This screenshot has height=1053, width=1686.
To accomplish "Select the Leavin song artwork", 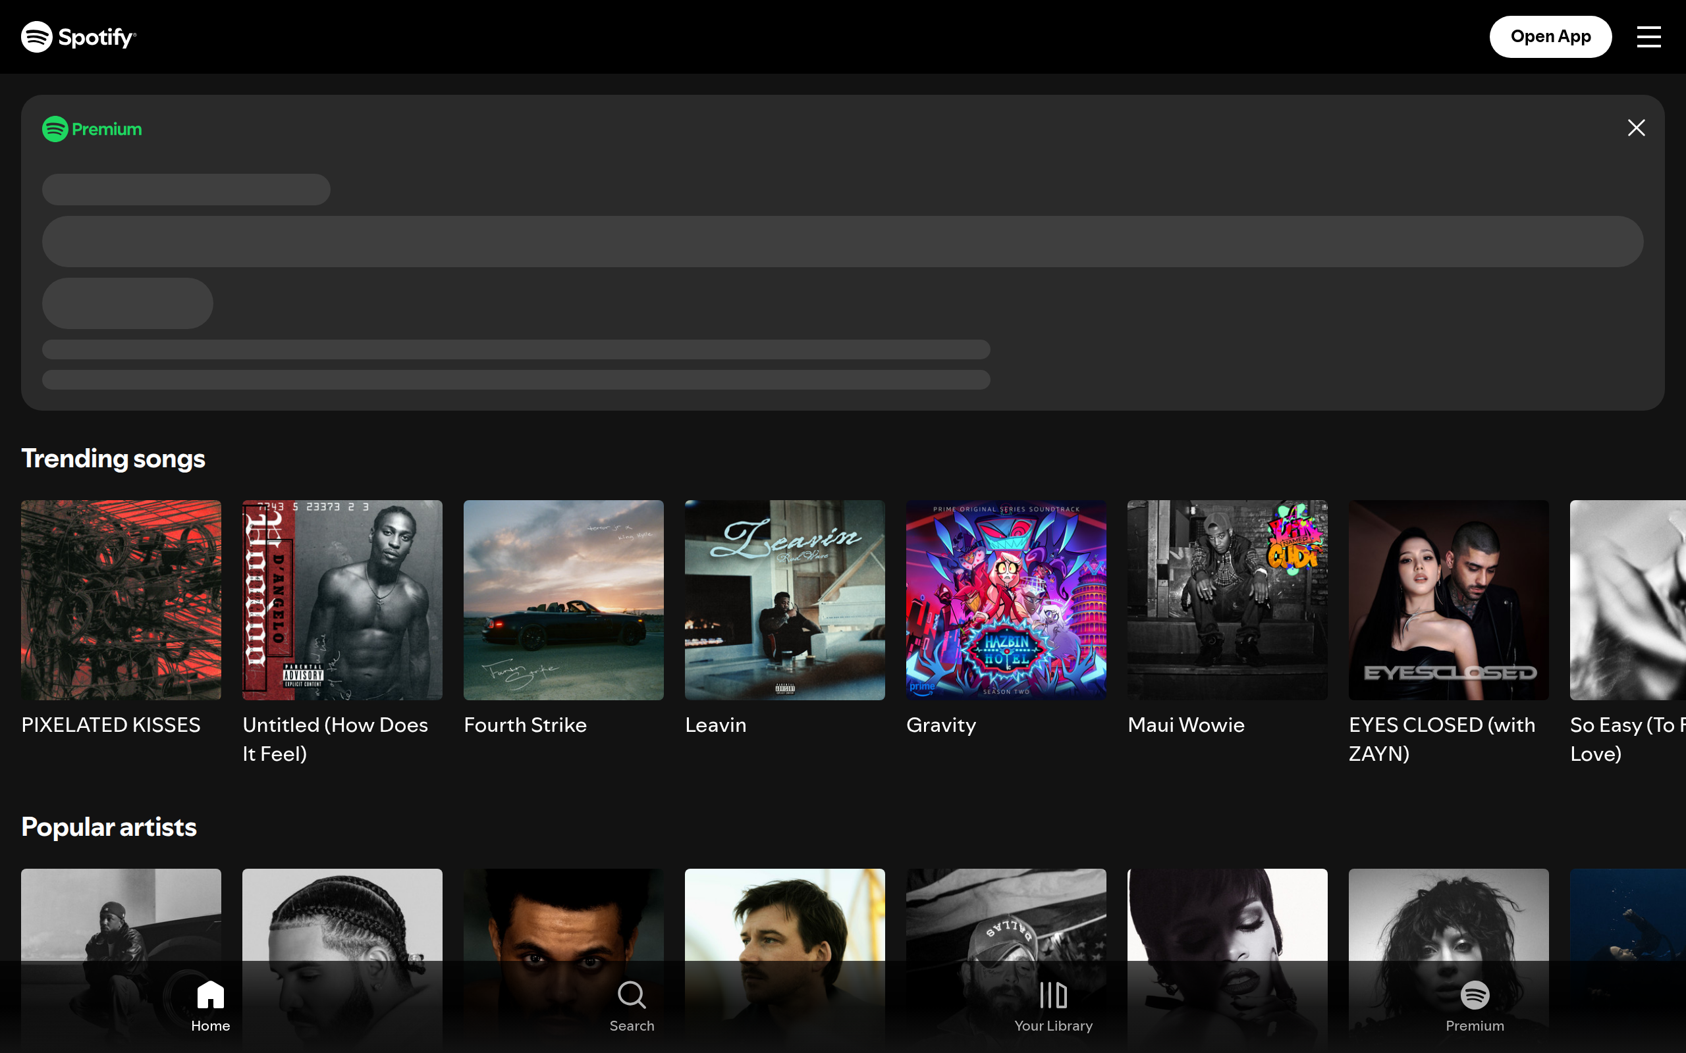I will point(784,600).
